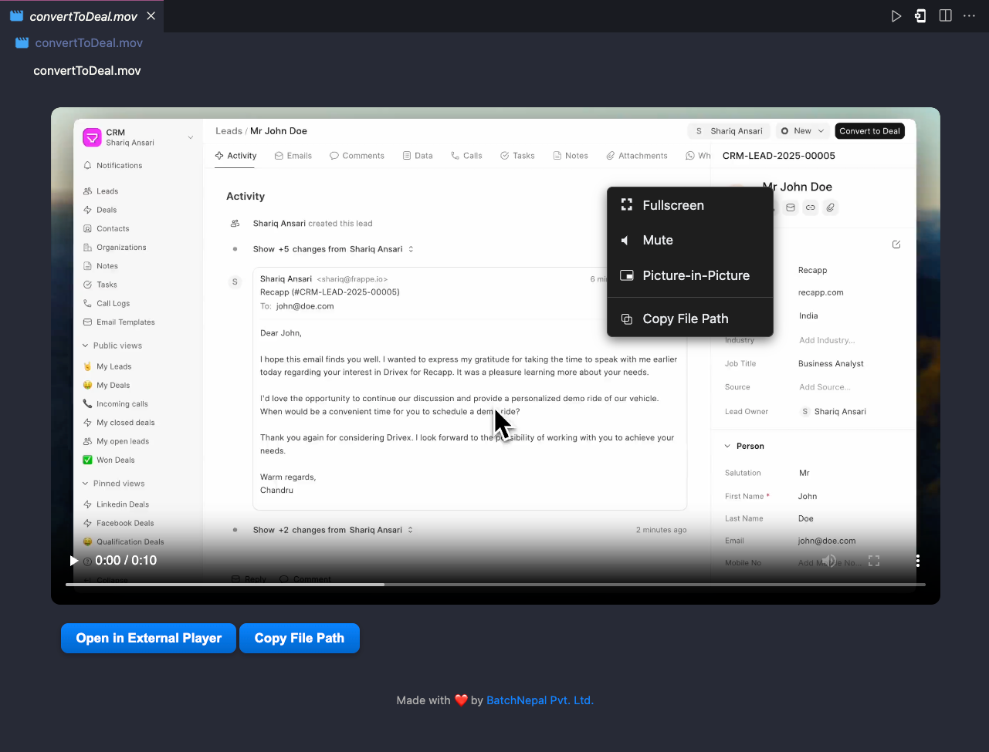This screenshot has width=989, height=752.
Task: Click the link icon under Mr John Doe
Action: [x=810, y=207]
